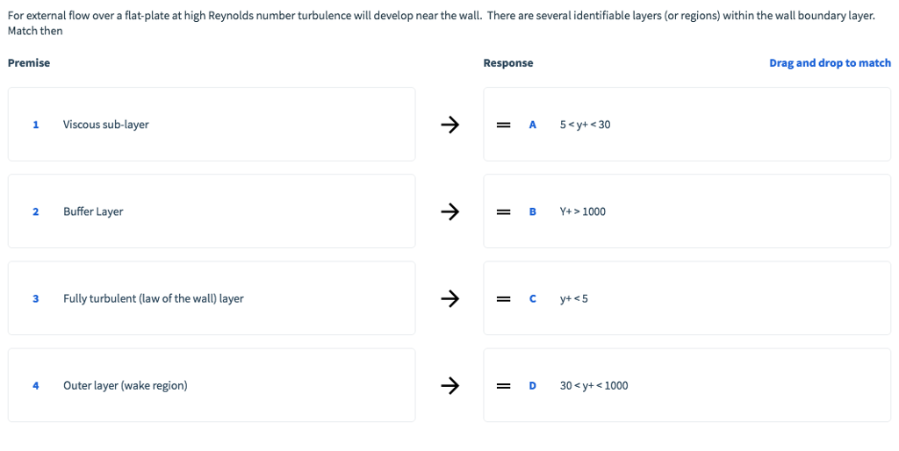Click the 'Drag and drop to match' link

coord(830,63)
